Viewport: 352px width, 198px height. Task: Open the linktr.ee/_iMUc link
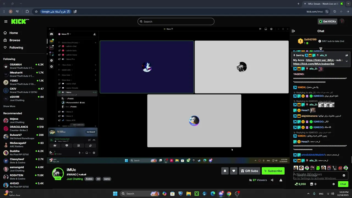[x=320, y=60]
